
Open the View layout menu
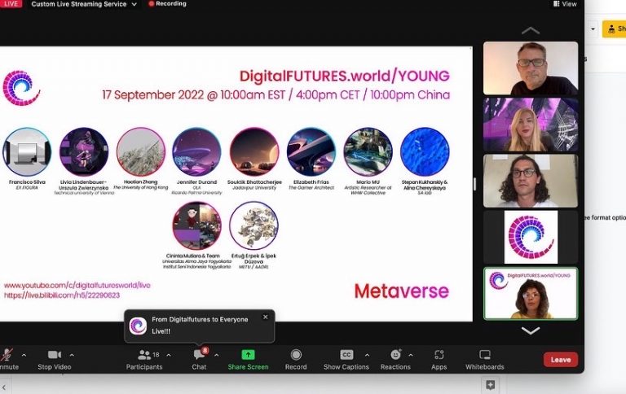[565, 4]
